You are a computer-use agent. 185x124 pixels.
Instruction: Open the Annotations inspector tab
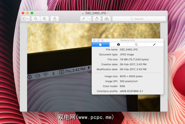click(x=154, y=44)
